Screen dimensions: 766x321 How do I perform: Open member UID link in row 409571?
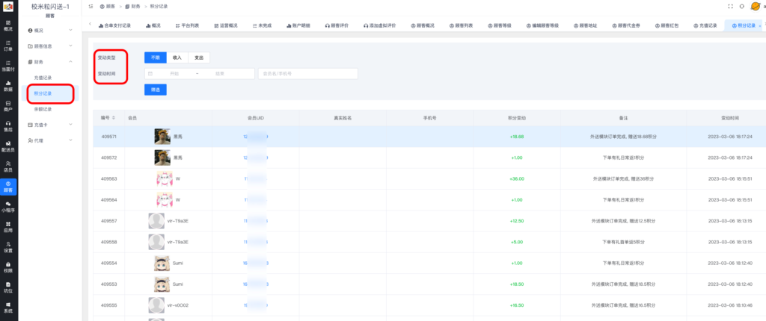click(256, 137)
